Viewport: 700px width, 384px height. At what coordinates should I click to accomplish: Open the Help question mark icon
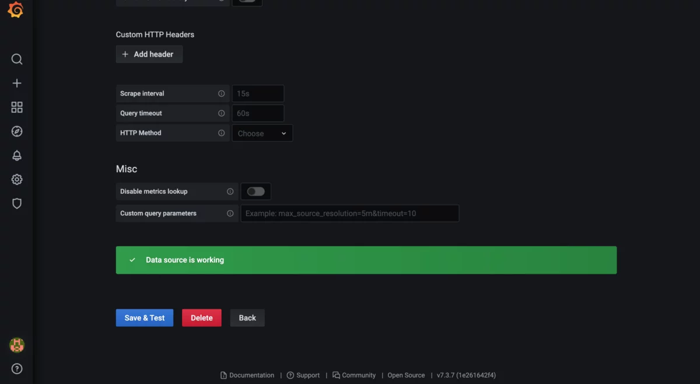16,368
